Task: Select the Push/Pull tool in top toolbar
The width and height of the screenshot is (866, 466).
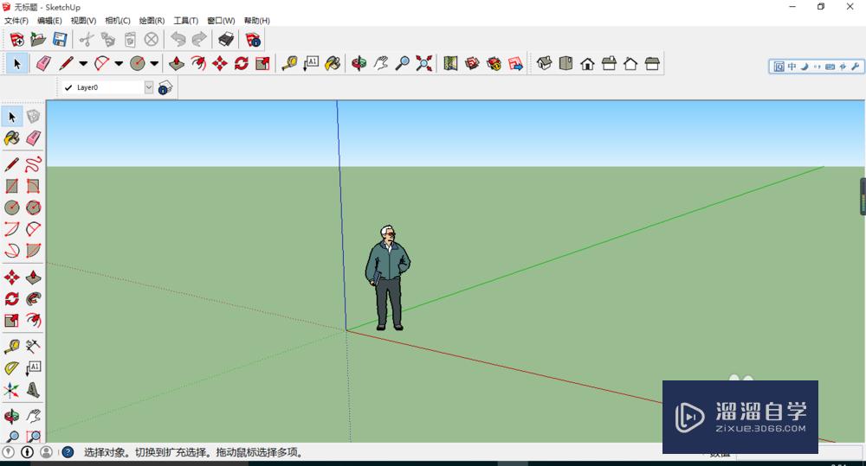Action: 177,63
